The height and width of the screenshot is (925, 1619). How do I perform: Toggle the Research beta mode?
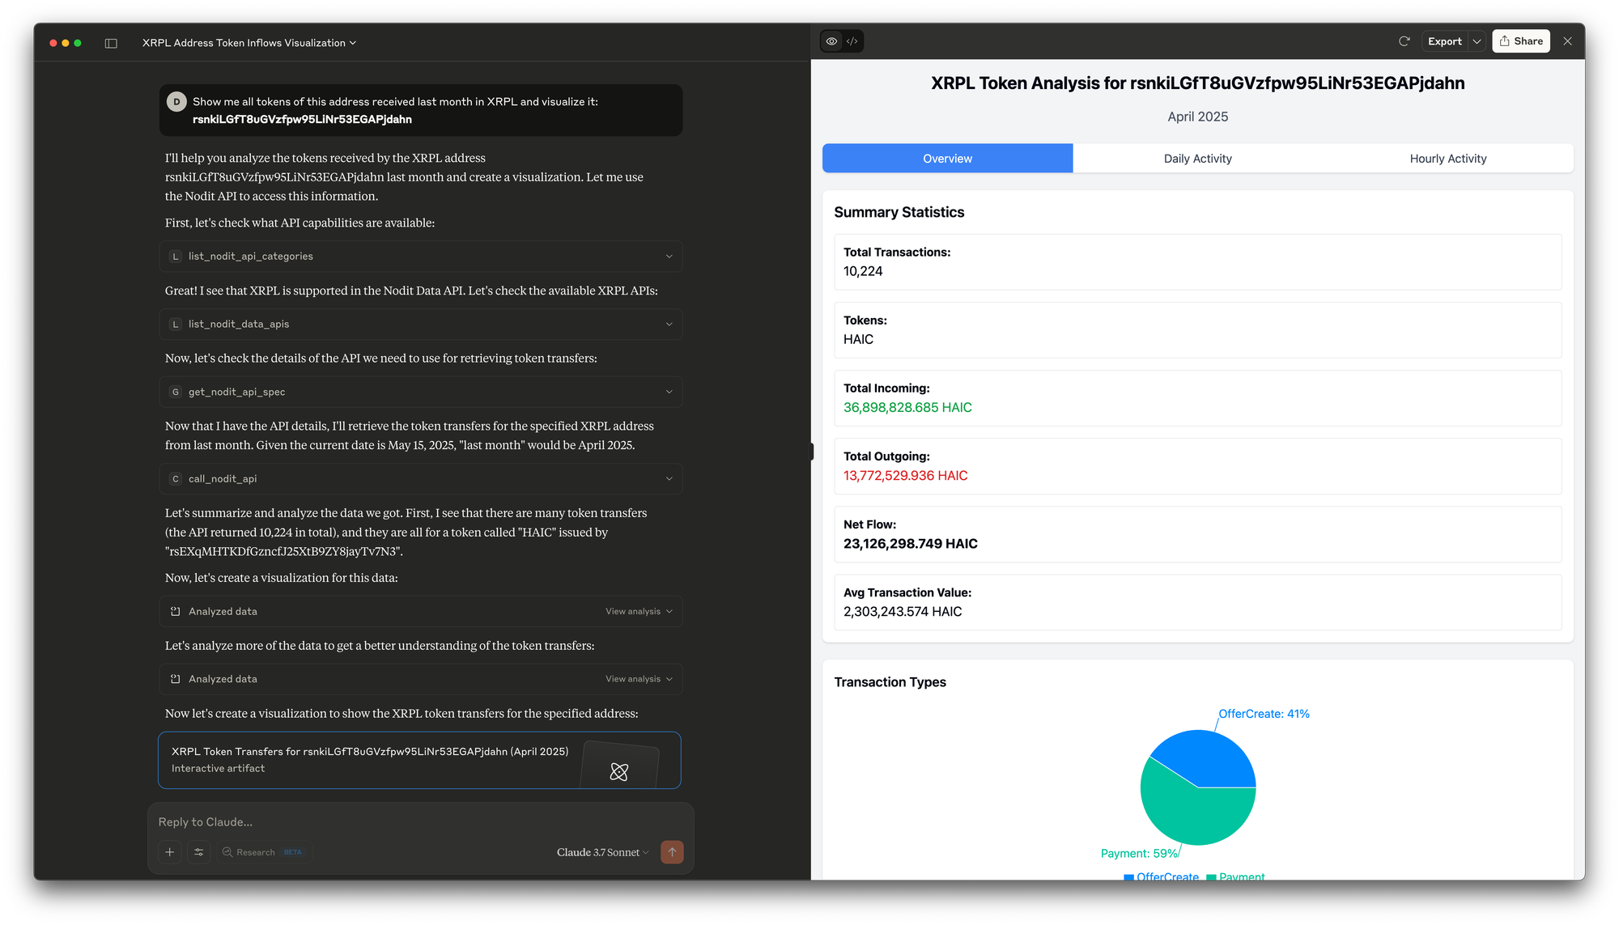coord(262,852)
